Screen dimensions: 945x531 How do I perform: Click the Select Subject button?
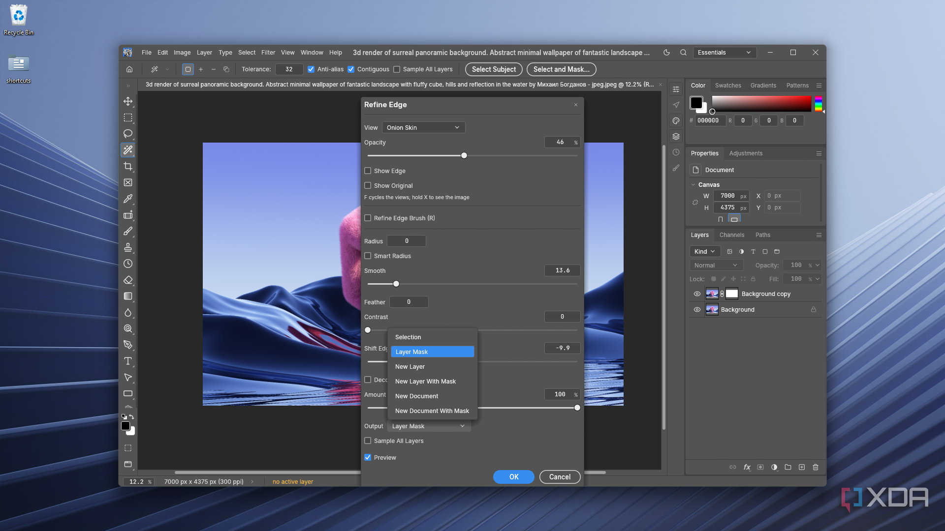coord(494,69)
